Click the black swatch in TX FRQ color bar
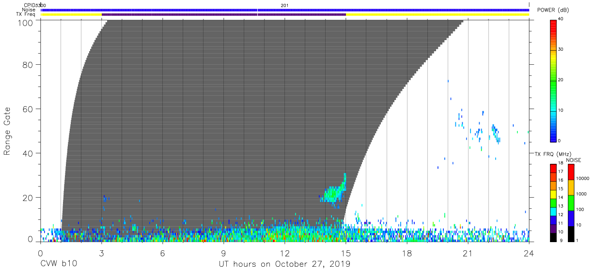 [x=553, y=236]
